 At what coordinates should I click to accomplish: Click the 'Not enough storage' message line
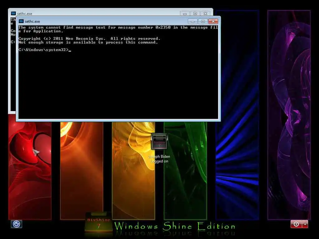(88, 42)
